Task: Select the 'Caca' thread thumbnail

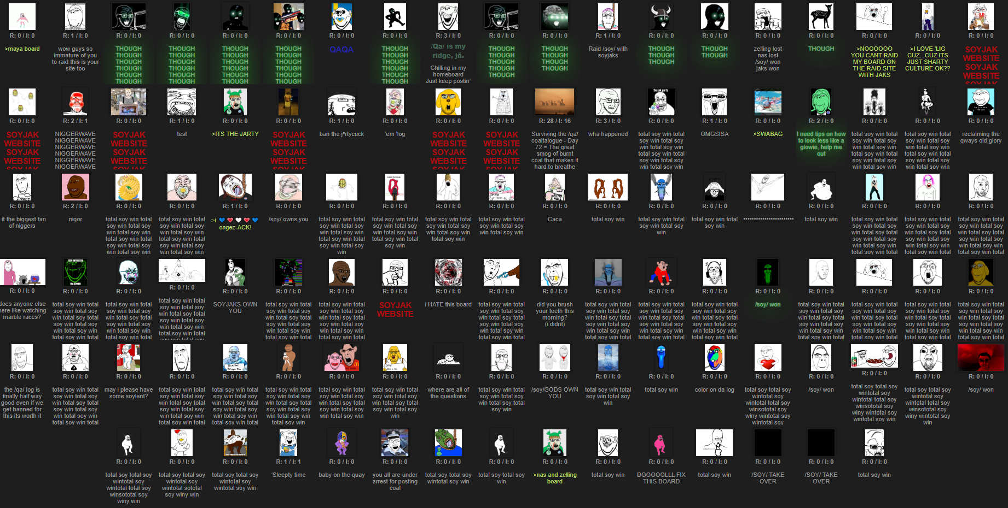Action: pyautogui.click(x=554, y=187)
